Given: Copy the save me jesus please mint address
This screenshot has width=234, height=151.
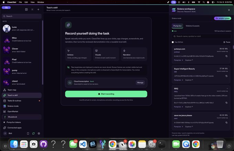Looking at the screenshot, I should pyautogui.click(x=226, y=123).
